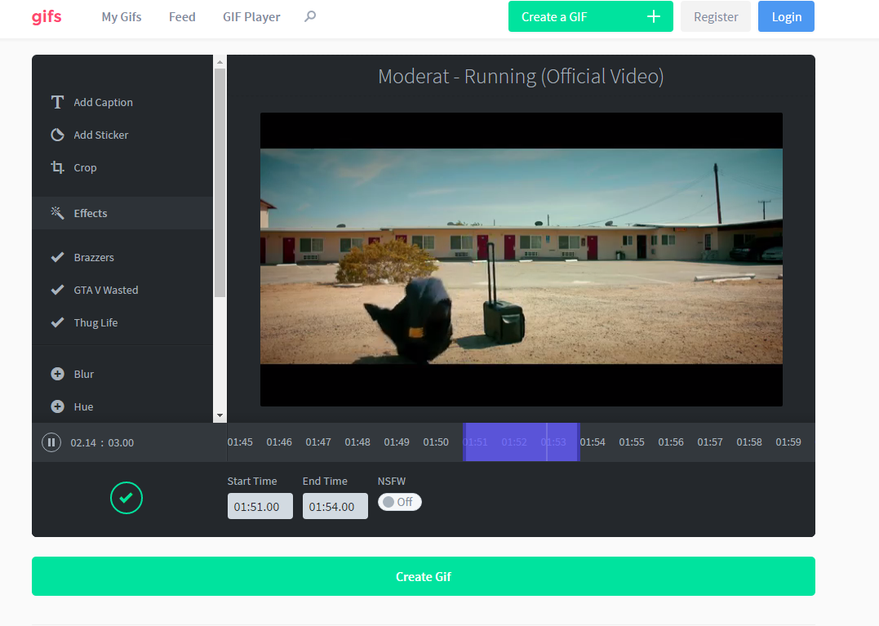Toggle the NSFW switch
879x626 pixels.
tap(399, 502)
